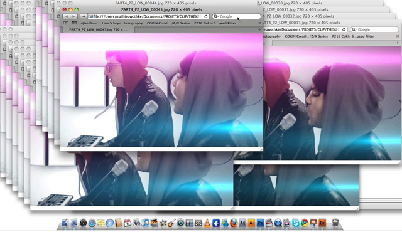Reload the page in the 00033.jpg window
Screen dimensions: 402x232
click(x=344, y=29)
